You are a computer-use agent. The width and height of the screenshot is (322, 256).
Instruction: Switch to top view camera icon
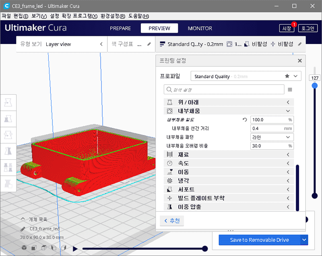pyautogui.click(x=44, y=248)
